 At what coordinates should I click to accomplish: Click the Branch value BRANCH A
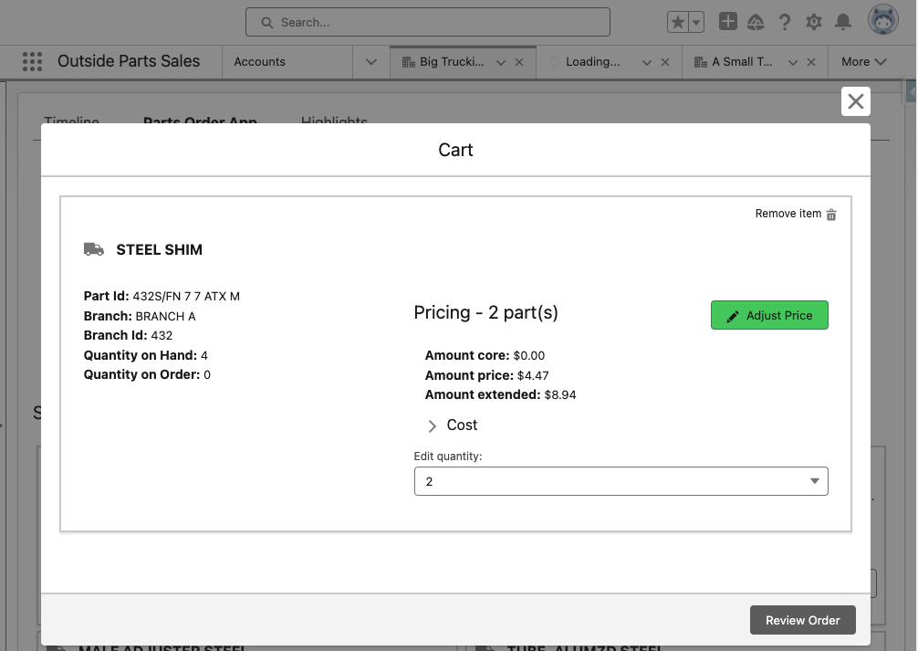coord(166,317)
